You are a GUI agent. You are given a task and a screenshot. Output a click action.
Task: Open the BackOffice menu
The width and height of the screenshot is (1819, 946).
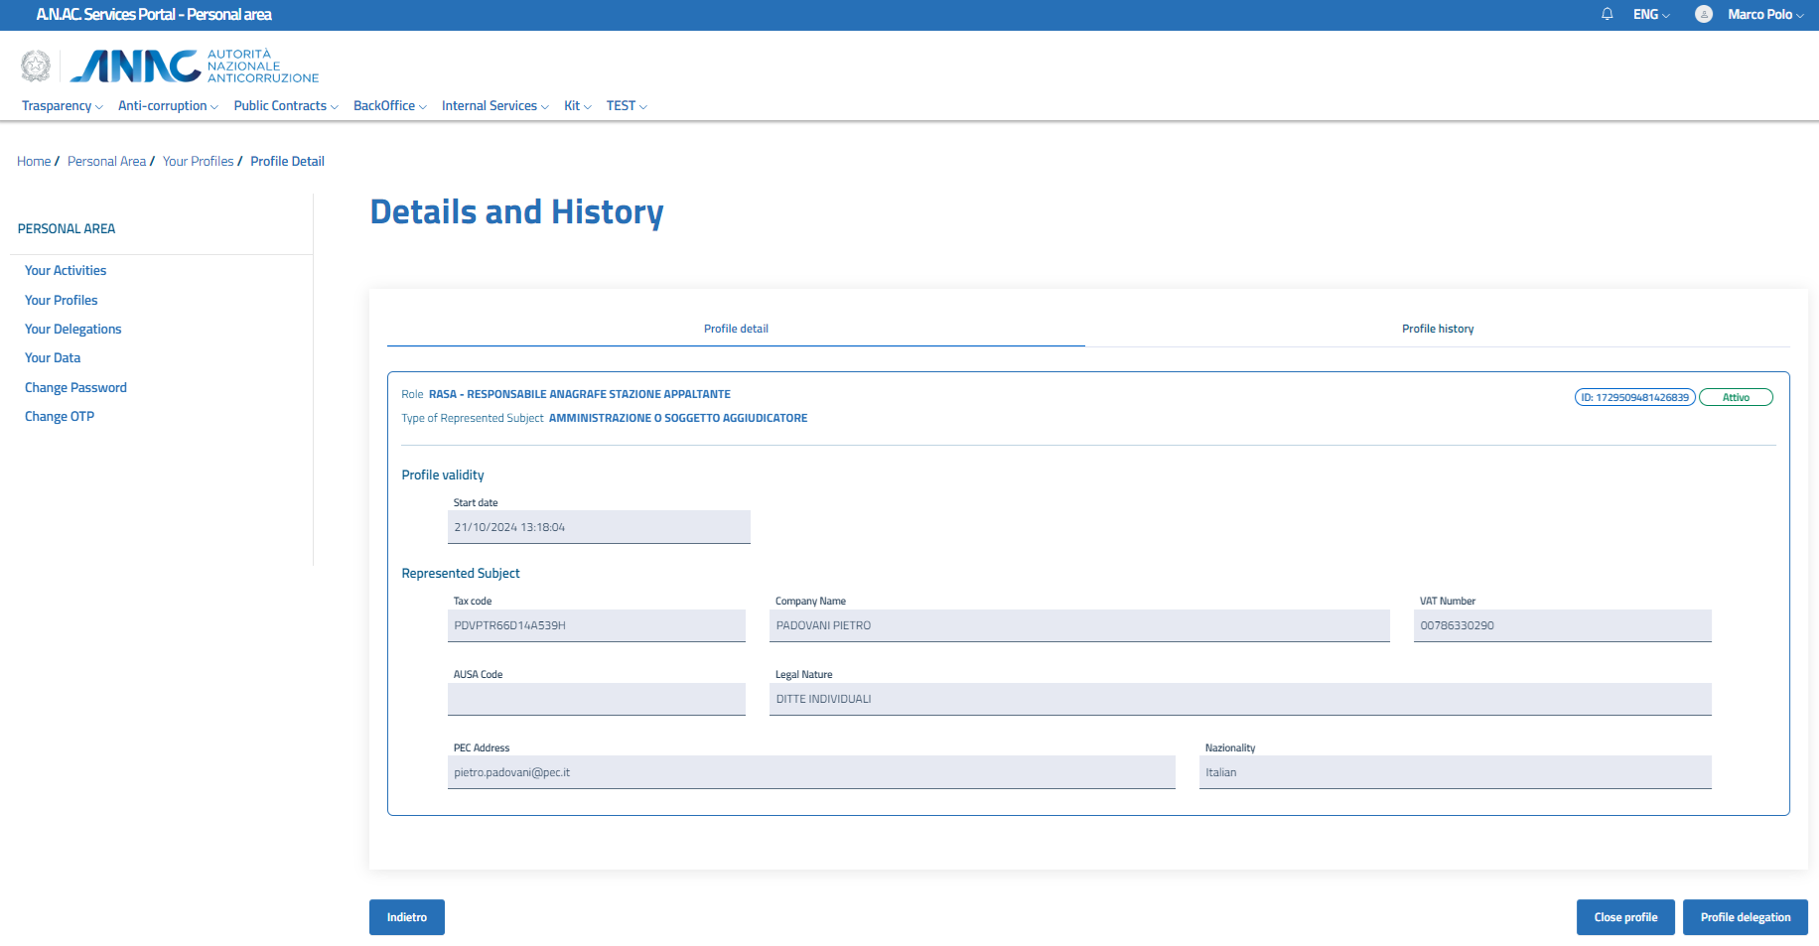(x=389, y=106)
